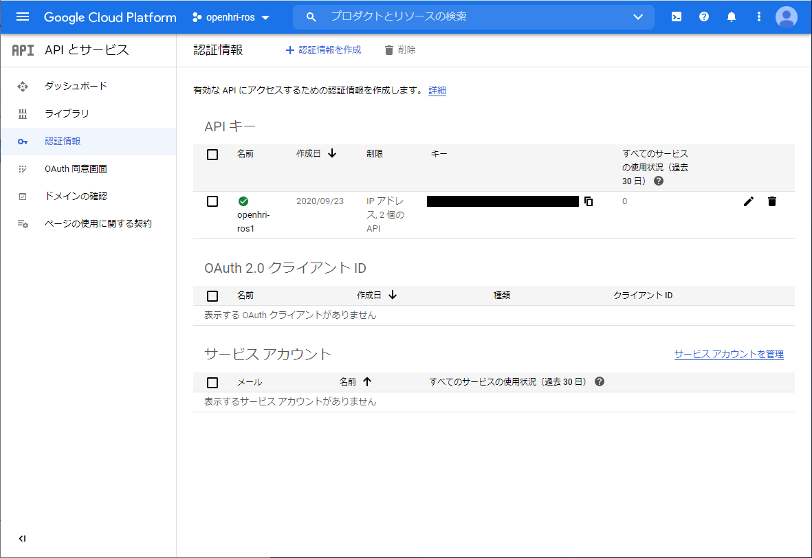Click the OAuth 種類 column header
This screenshot has height=558, width=812.
502,295
